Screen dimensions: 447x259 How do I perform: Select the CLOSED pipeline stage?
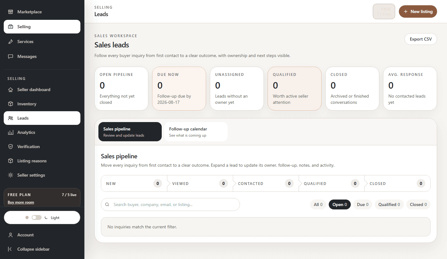tap(397, 183)
